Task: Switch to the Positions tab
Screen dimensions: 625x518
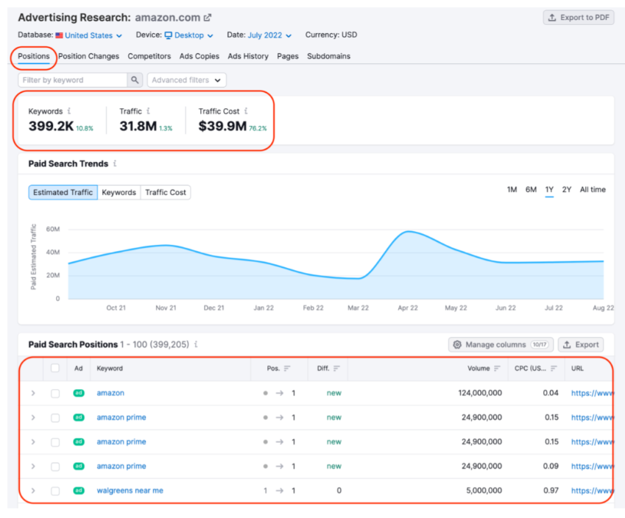Action: [x=34, y=56]
